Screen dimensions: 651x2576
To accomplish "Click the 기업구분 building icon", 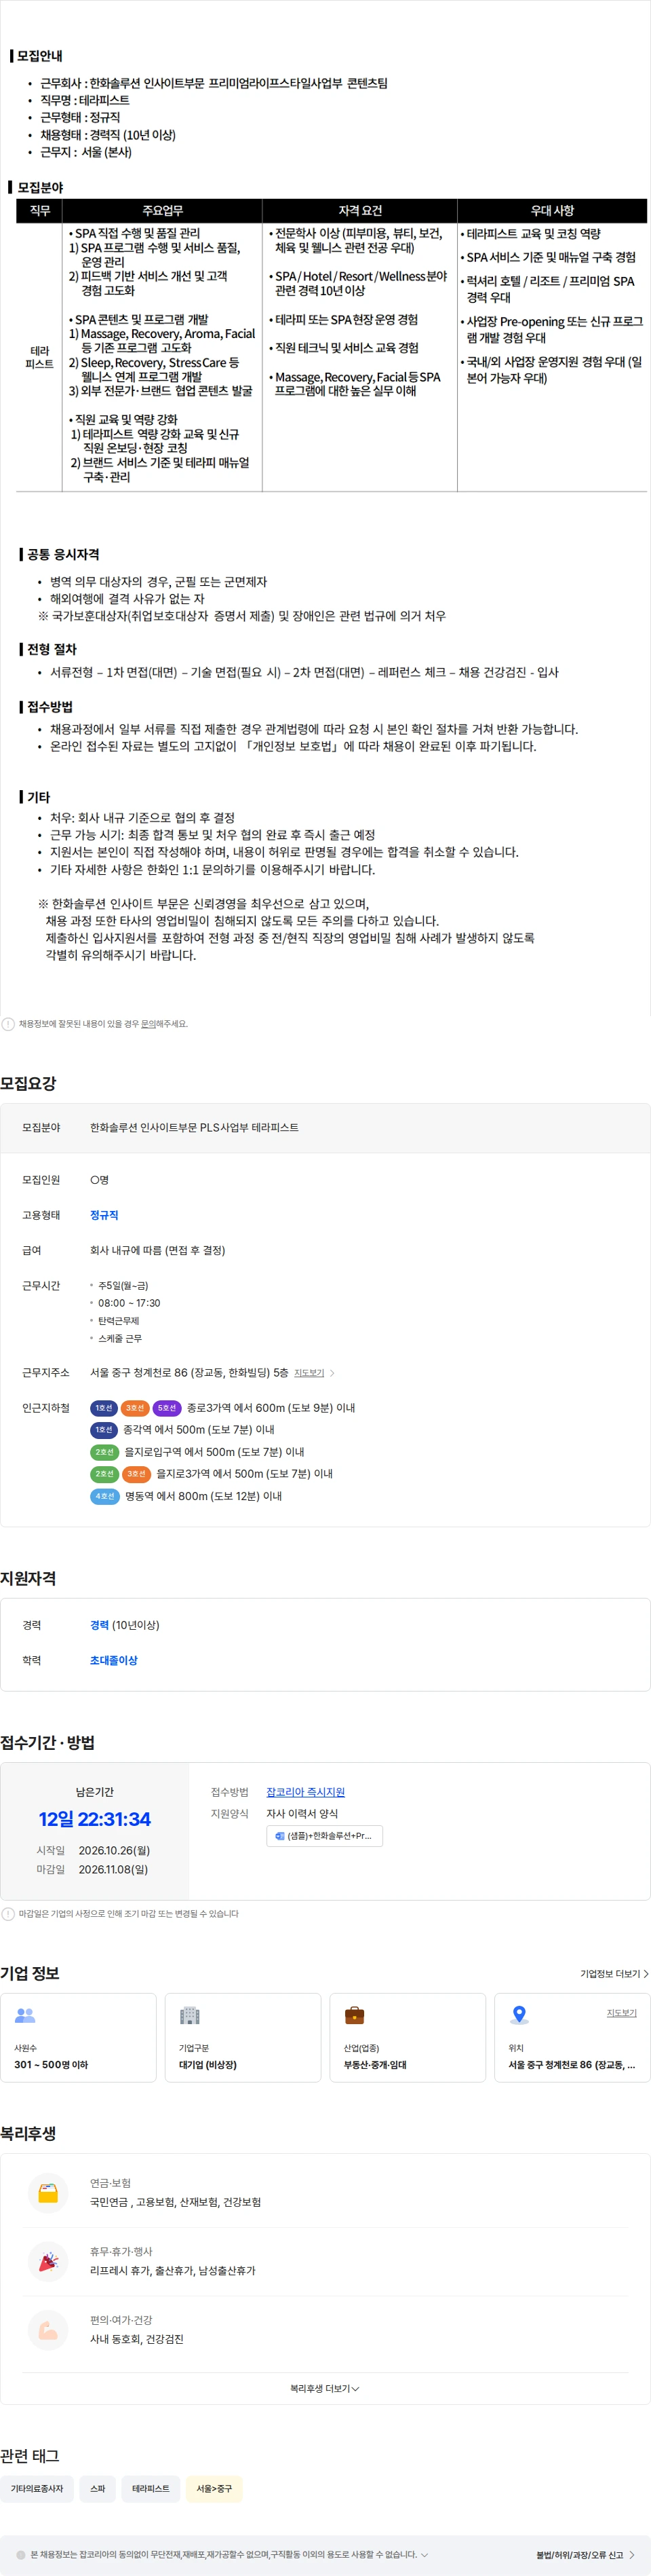I will (x=190, y=2015).
